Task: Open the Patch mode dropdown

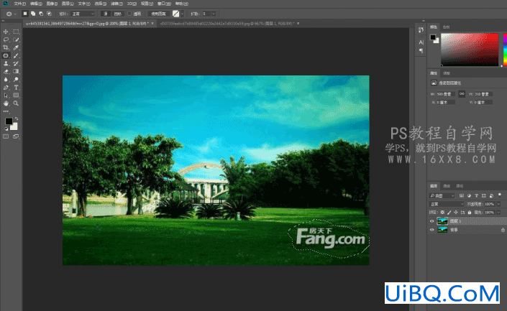Action: point(83,14)
